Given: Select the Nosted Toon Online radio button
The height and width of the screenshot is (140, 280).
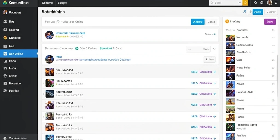Looking at the screenshot, I should (58, 22).
